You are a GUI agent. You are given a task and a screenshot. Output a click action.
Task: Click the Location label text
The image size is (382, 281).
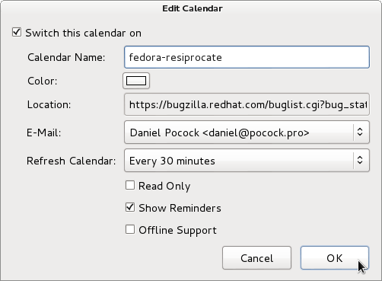(x=49, y=104)
